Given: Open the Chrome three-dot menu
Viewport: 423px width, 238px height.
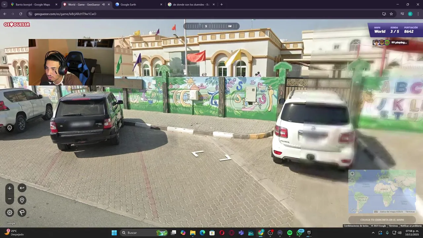Looking at the screenshot, I should pos(418,14).
